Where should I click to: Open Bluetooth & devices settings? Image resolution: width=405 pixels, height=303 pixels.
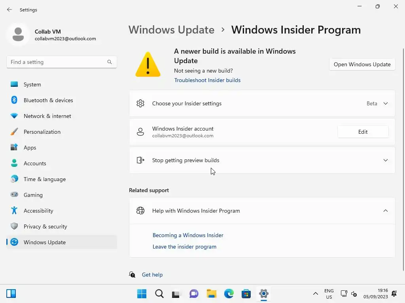(x=61, y=100)
